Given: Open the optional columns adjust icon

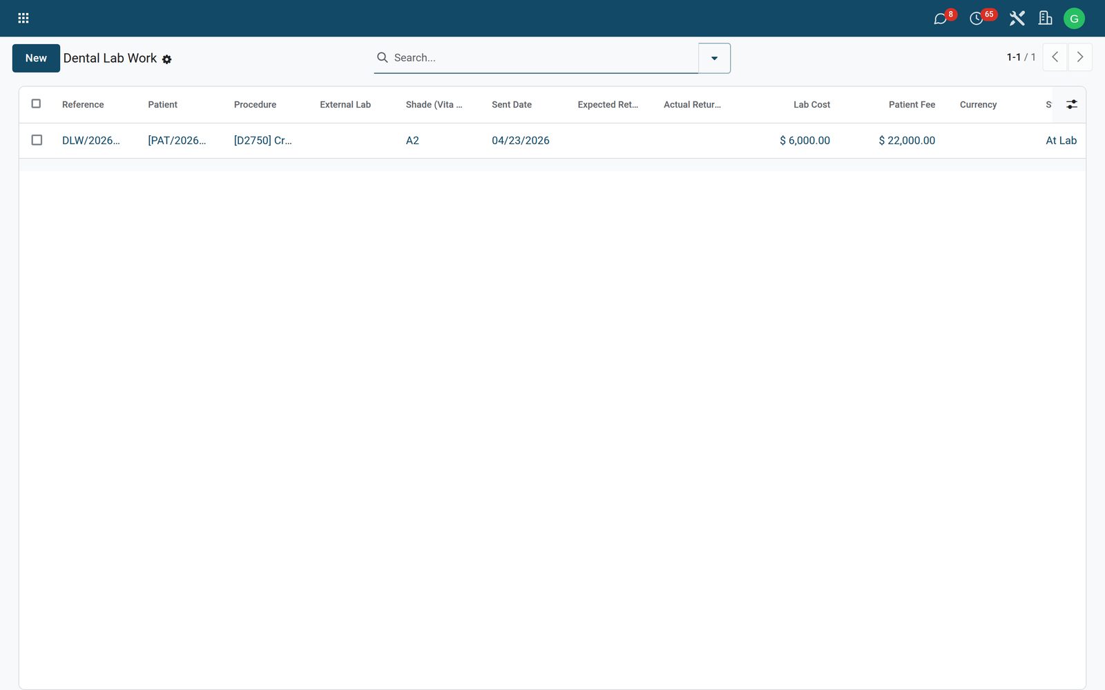Looking at the screenshot, I should 1072,104.
